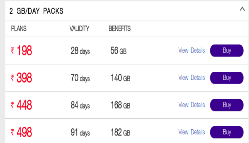
Task: Click the 182 GB benefit text
Action: click(x=120, y=132)
